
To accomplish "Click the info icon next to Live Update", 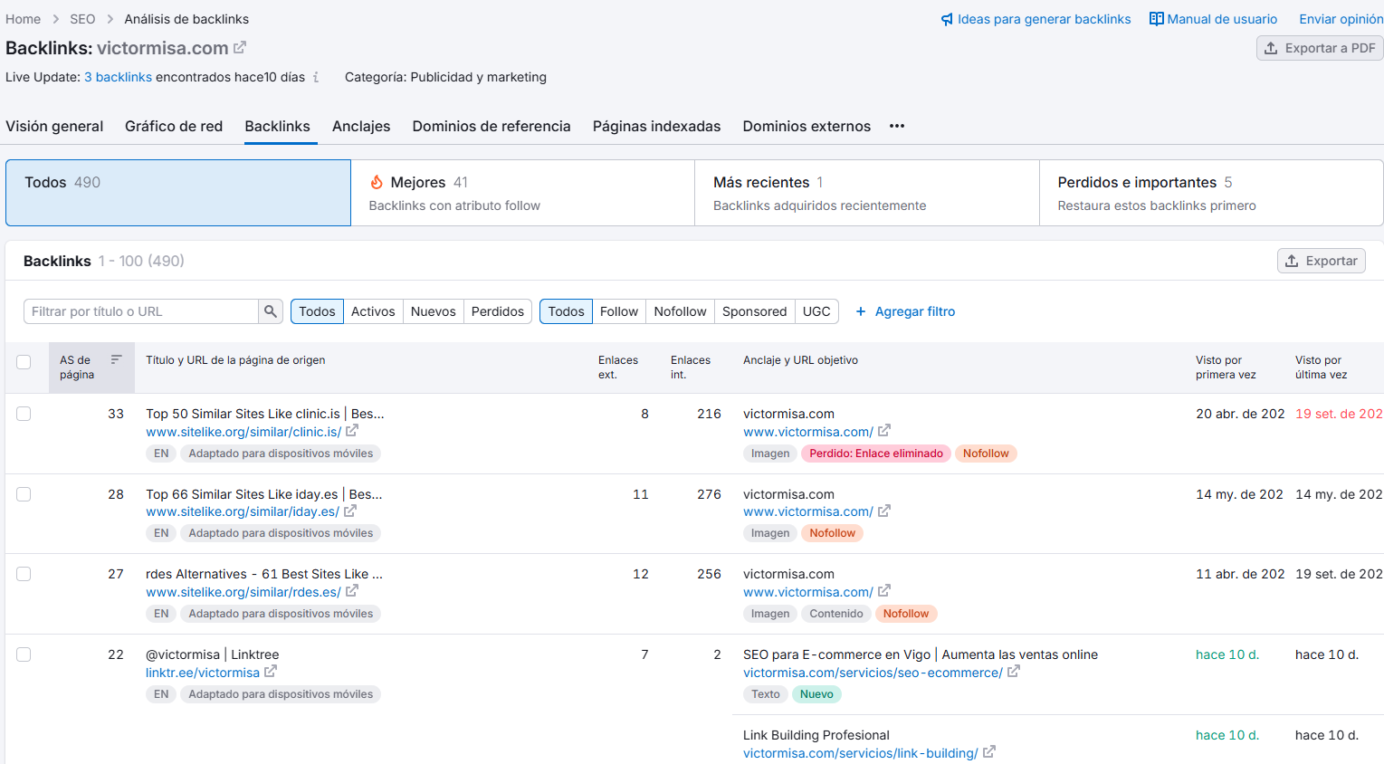I will pos(316,78).
